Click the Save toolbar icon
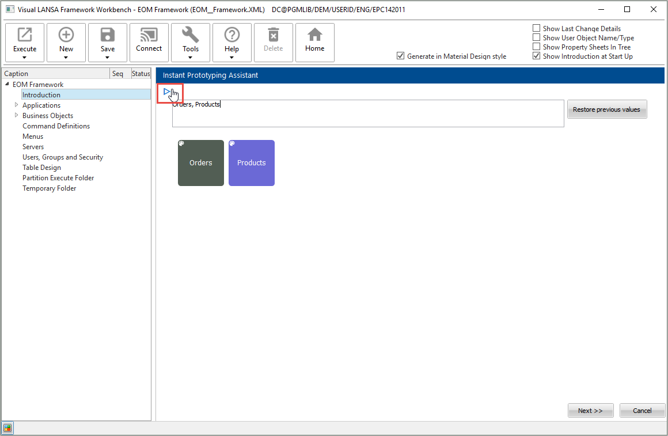This screenshot has height=436, width=668. click(107, 35)
